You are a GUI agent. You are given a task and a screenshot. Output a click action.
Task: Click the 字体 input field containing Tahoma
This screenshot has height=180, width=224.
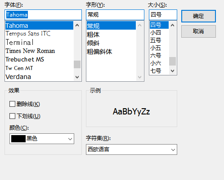pyautogui.click(x=43, y=15)
